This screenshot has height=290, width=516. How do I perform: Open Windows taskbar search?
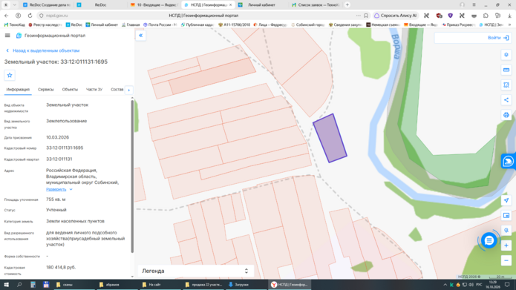[x=19, y=285]
